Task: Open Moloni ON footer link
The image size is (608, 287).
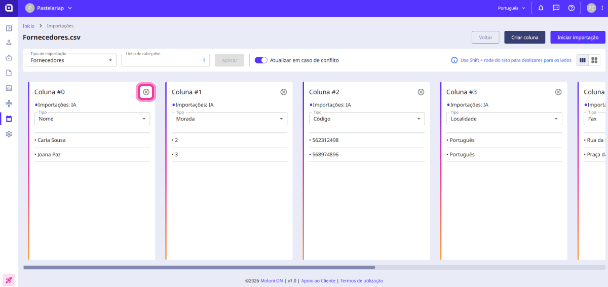Action: point(272,280)
